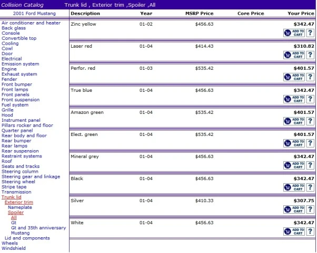The width and height of the screenshot is (317, 253).
Task: Collapse the Trunk lid category
Action: coord(12,197)
